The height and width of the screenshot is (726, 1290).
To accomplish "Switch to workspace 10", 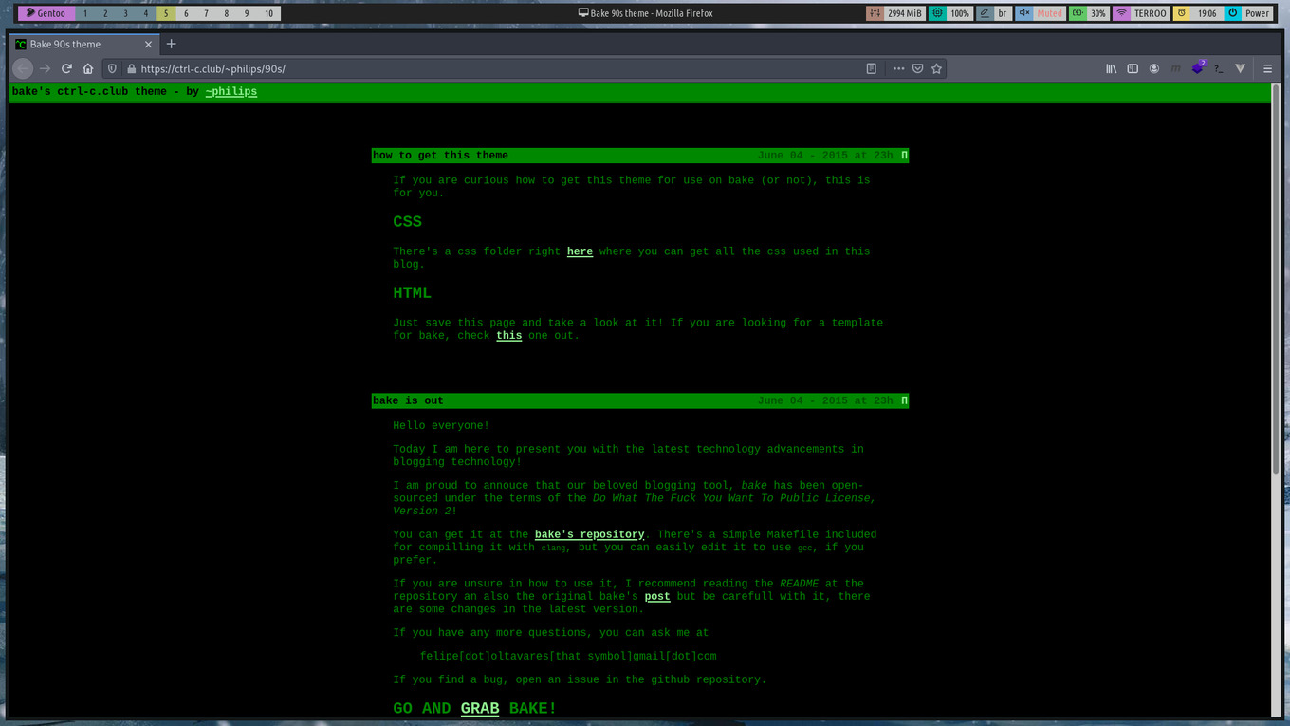I will click(268, 13).
